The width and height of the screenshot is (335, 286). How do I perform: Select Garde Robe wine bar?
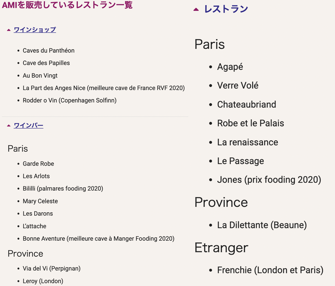pos(38,164)
